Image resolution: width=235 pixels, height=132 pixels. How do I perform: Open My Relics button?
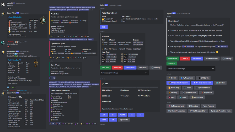143,68
